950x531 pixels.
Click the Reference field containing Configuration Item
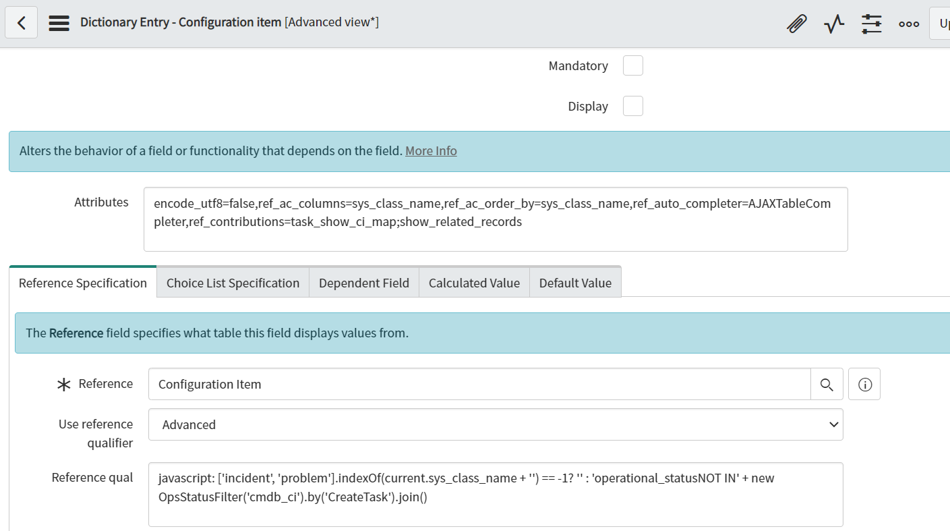click(x=479, y=384)
